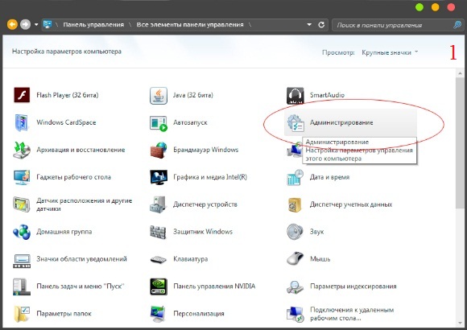Click the Дата и время text label
Viewport: 467px width, 330px height.
pyautogui.click(x=329, y=177)
